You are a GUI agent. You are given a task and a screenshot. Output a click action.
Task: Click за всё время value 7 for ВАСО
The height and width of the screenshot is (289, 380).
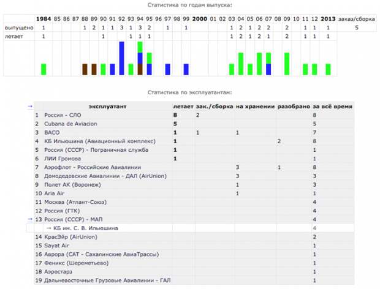point(314,133)
